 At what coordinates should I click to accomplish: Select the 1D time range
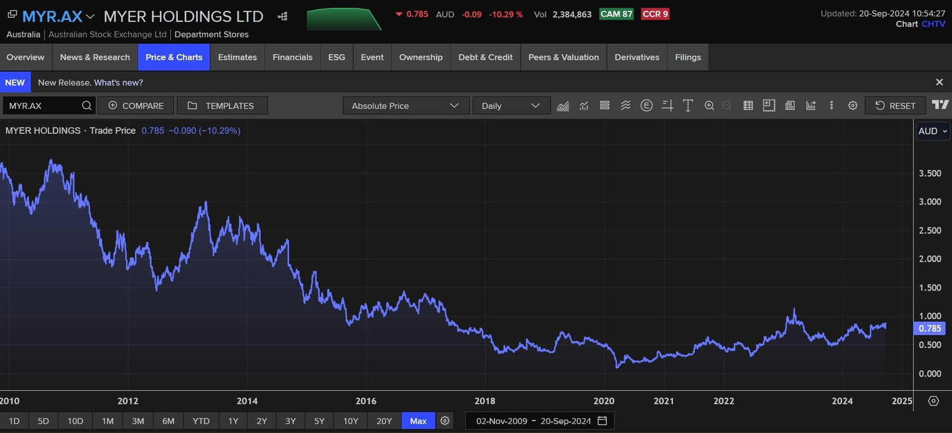coord(14,421)
